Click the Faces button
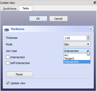 pos(20,74)
